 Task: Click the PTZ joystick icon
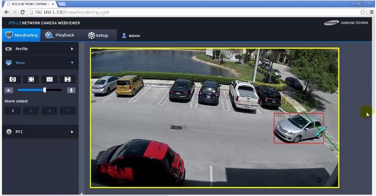pos(9,132)
